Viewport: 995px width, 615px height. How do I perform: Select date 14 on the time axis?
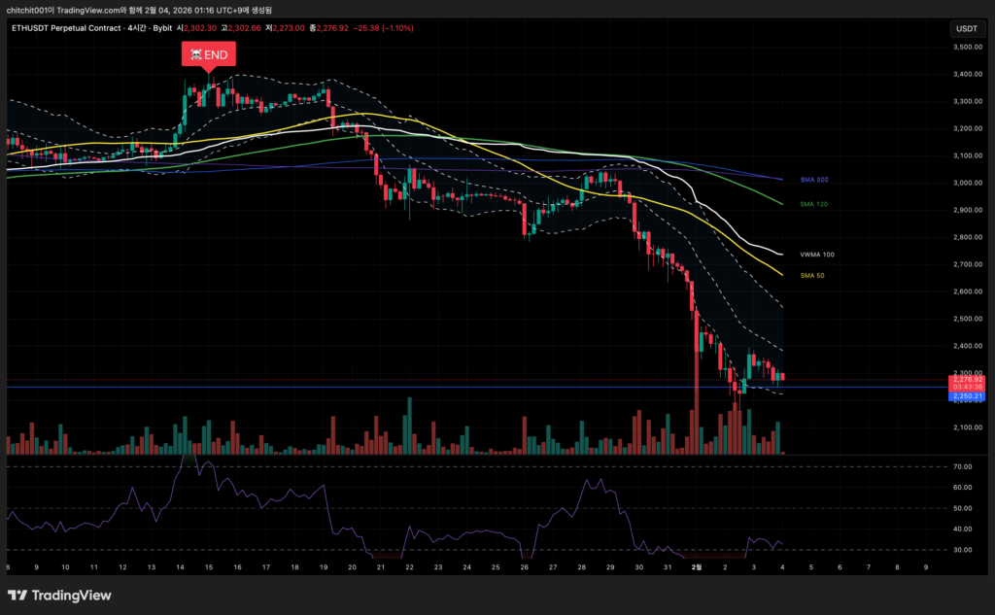pyautogui.click(x=181, y=565)
